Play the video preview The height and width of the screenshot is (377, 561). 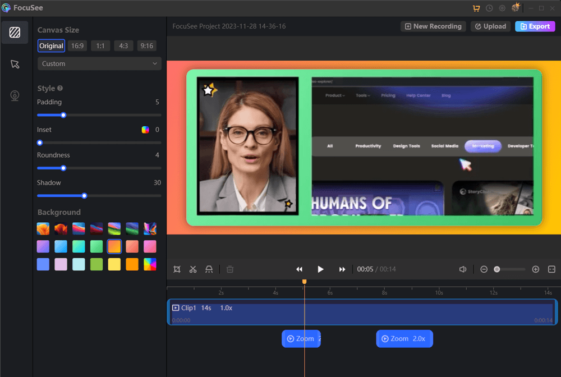pyautogui.click(x=320, y=269)
